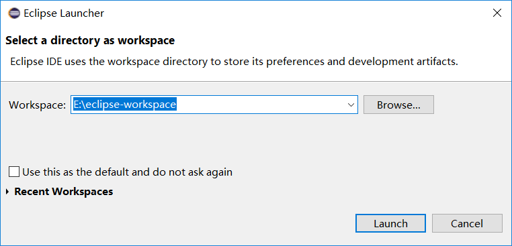The image size is (512, 246).
Task: Close the Eclipse Launcher dialog
Action: point(497,13)
